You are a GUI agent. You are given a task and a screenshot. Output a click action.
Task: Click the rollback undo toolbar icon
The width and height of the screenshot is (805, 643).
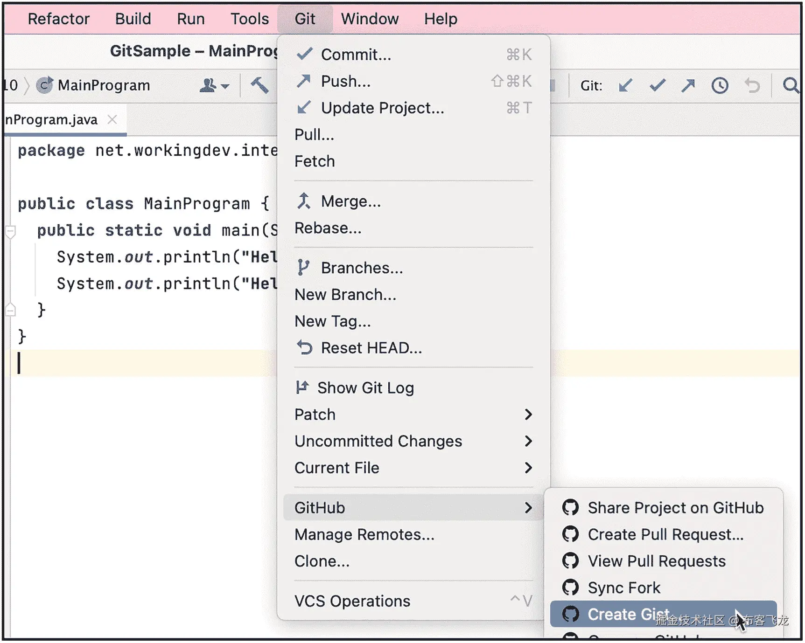click(752, 86)
